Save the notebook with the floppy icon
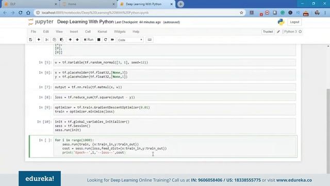Image resolution: width=330 pixels, height=186 pixels. pos(30,40)
